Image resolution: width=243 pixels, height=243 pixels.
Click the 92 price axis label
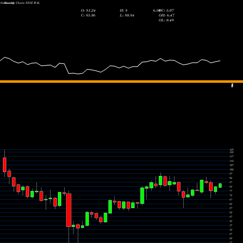click(x=231, y=178)
